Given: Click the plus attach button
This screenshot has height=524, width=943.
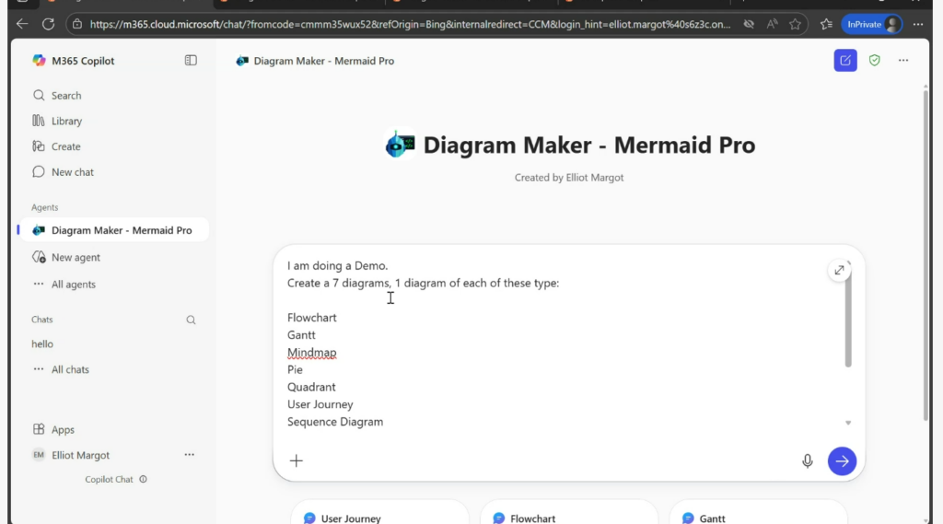Looking at the screenshot, I should pyautogui.click(x=296, y=460).
